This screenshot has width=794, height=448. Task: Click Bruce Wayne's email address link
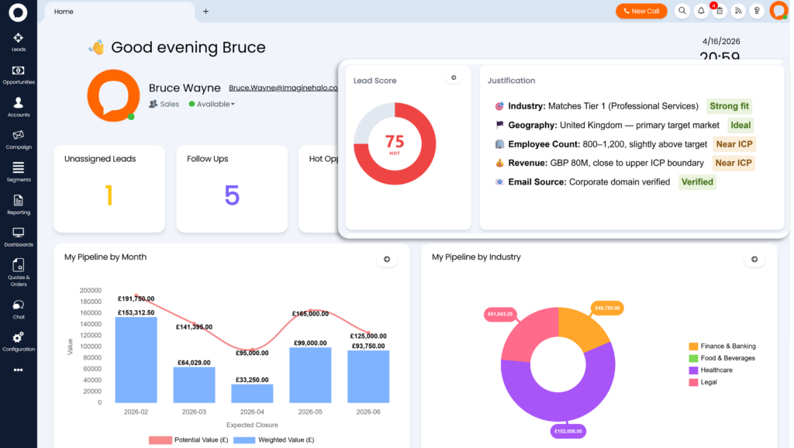click(x=283, y=88)
